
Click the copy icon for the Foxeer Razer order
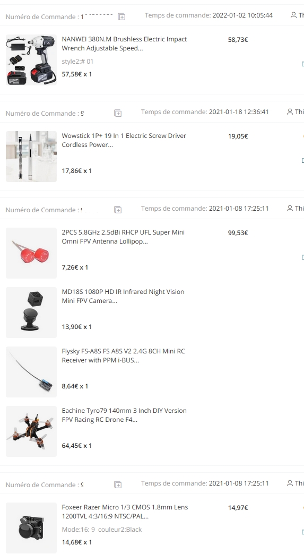(x=118, y=485)
